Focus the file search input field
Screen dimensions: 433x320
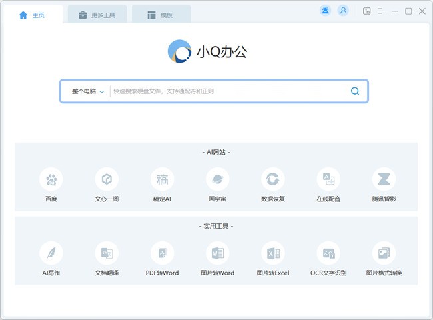pyautogui.click(x=229, y=91)
